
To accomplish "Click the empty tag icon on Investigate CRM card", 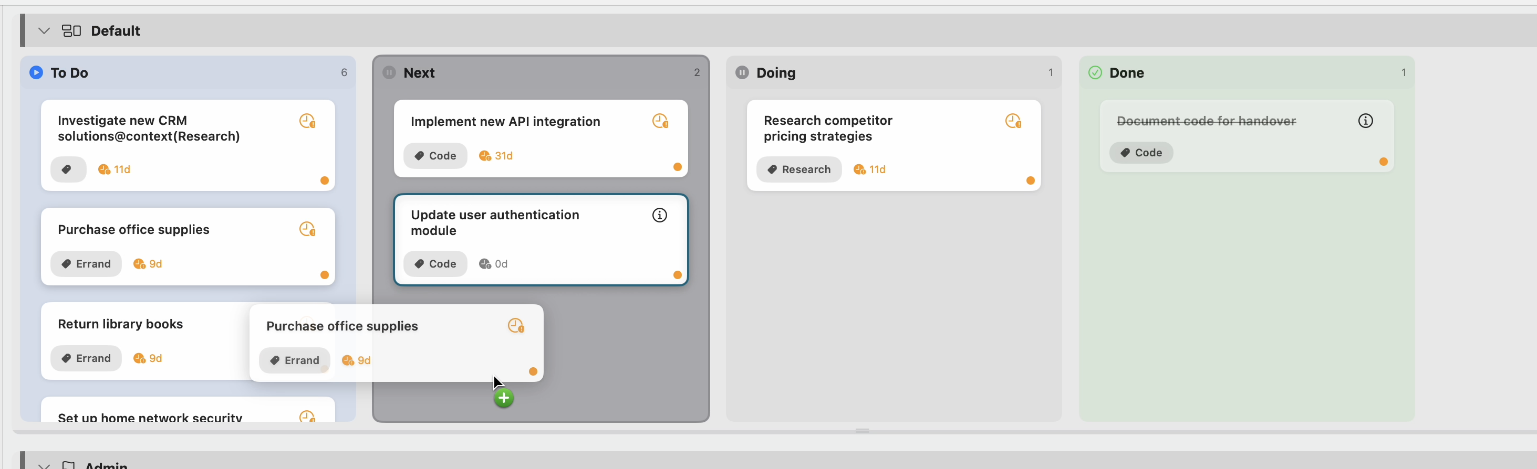I will (x=68, y=169).
